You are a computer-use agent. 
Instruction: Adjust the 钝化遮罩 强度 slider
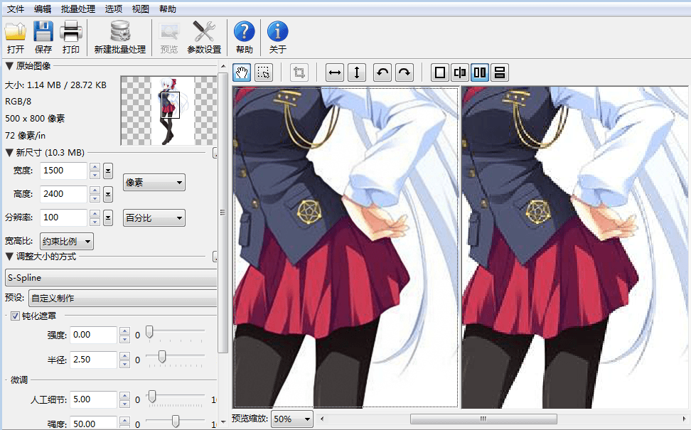click(149, 332)
